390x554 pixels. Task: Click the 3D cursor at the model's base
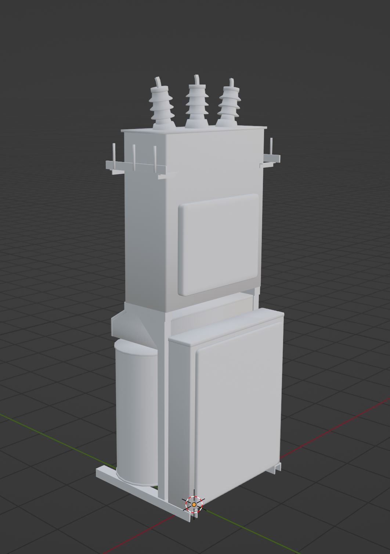pos(194,504)
